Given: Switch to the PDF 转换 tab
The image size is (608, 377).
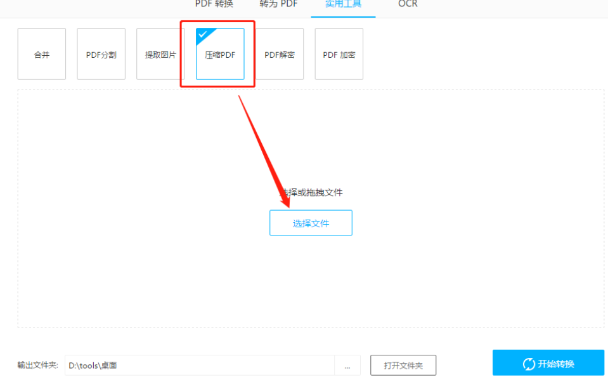Looking at the screenshot, I should coord(214,4).
